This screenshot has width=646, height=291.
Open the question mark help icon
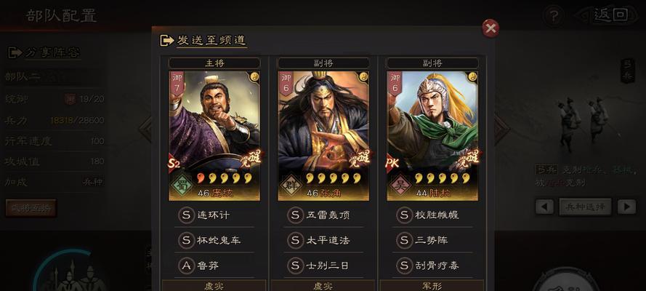click(x=554, y=17)
